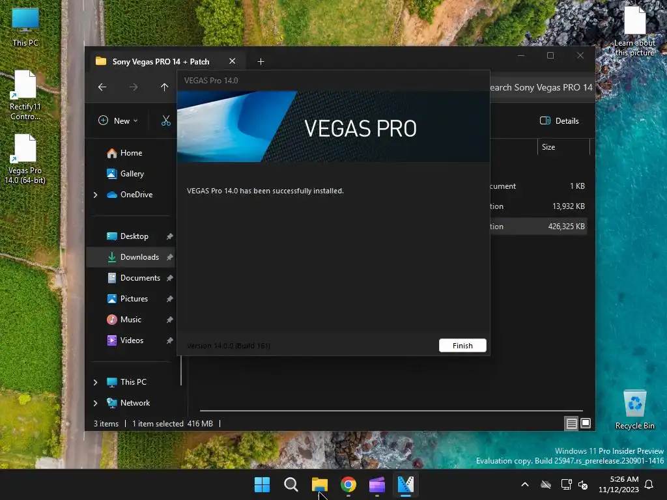Click the OneDrive tray icon
The width and height of the screenshot is (667, 500).
pyautogui.click(x=546, y=484)
